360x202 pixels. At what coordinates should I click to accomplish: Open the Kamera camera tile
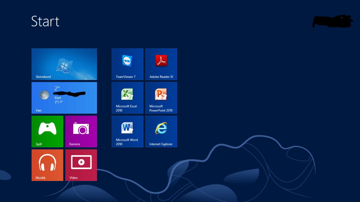(x=81, y=131)
